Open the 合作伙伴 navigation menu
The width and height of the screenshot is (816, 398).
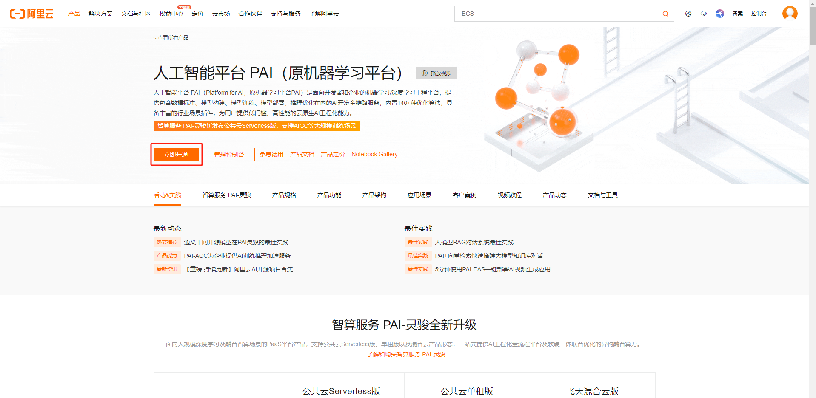[251, 14]
